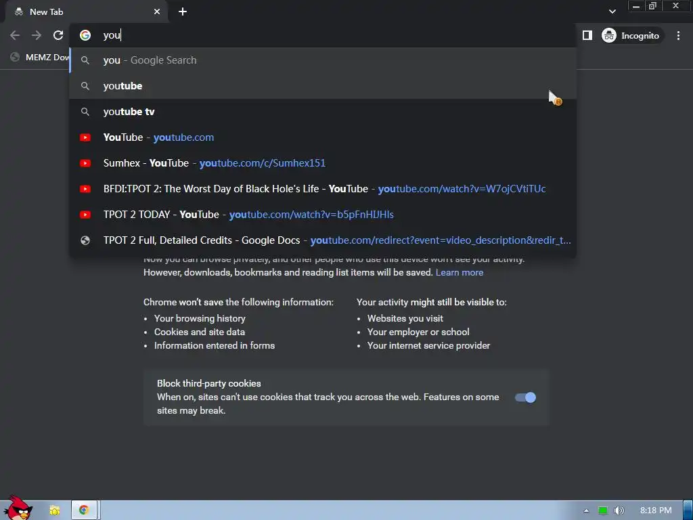The image size is (693, 520).
Task: Choose 'youtube tv' search suggestion
Action: click(323, 112)
